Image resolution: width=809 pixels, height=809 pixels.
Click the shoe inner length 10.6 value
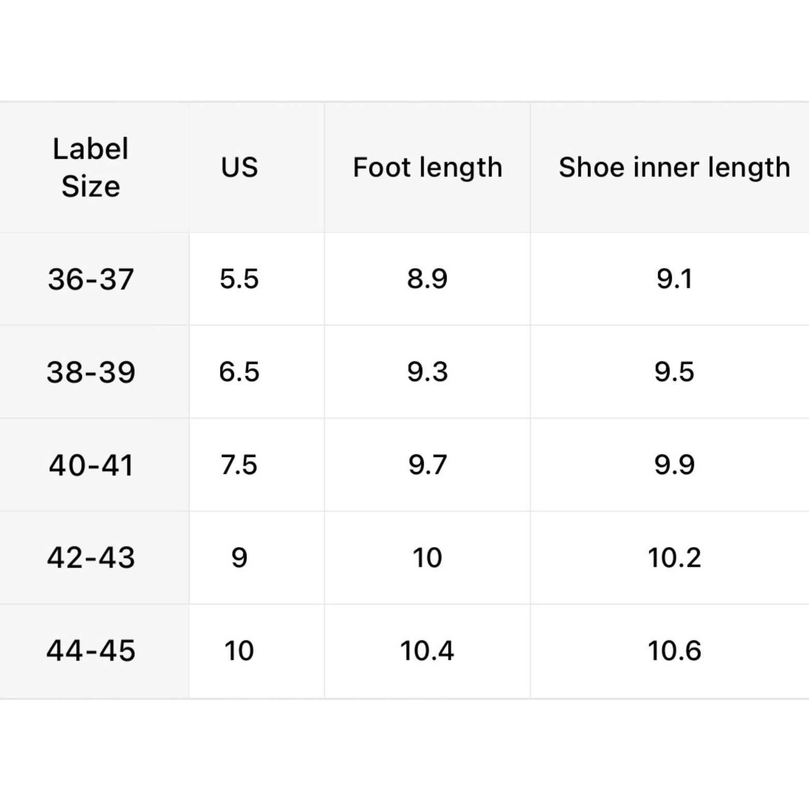(674, 651)
